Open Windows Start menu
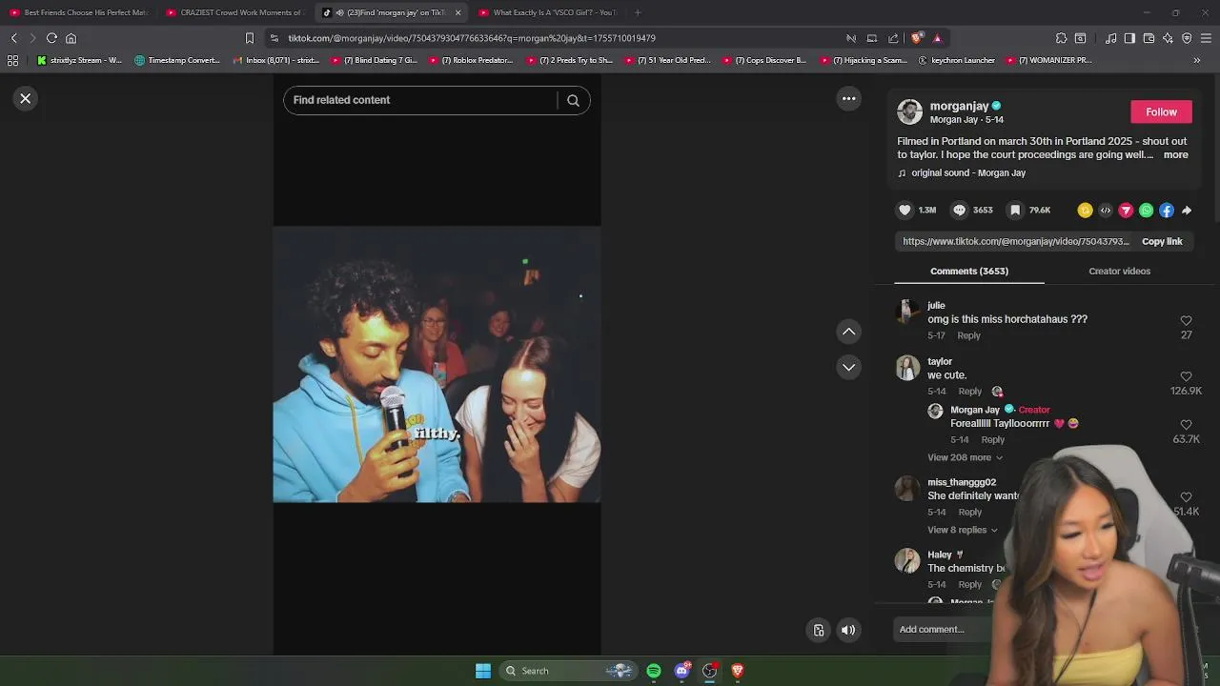The width and height of the screenshot is (1220, 686). pyautogui.click(x=483, y=671)
